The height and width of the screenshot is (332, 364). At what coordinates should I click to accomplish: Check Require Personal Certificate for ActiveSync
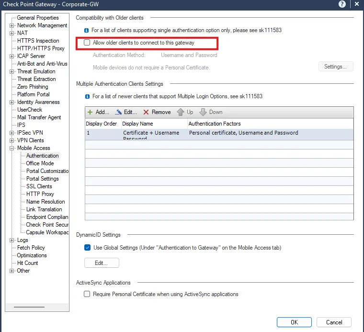[87, 294]
